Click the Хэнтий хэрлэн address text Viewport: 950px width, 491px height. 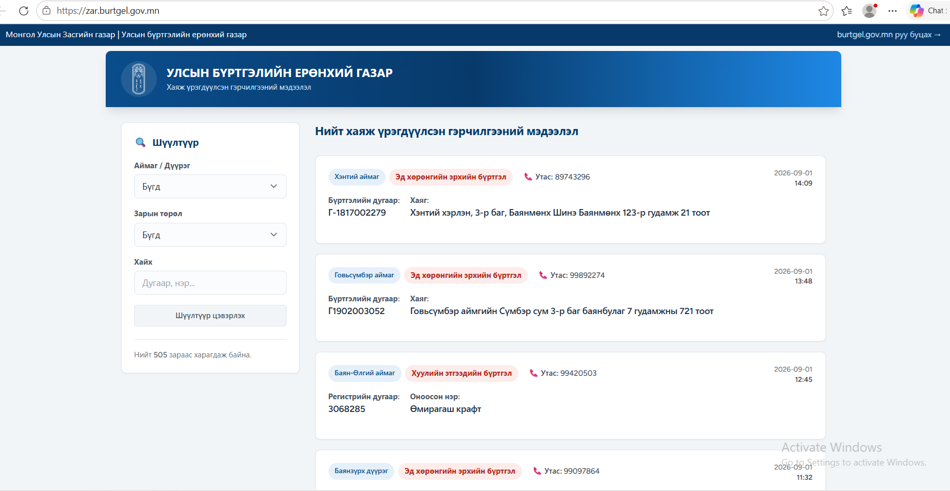coord(560,213)
